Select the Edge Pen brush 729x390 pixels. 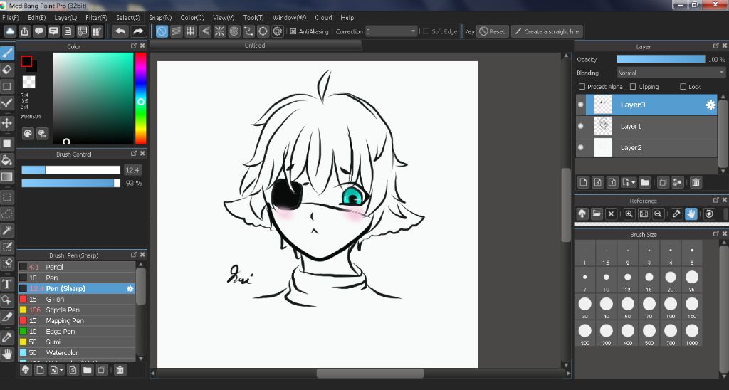point(77,332)
